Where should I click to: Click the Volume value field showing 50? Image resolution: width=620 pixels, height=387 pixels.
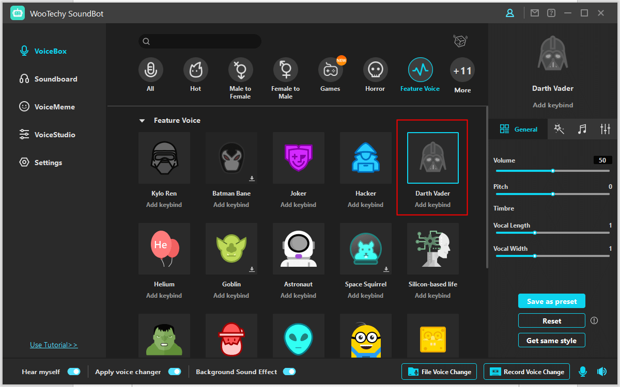click(602, 160)
